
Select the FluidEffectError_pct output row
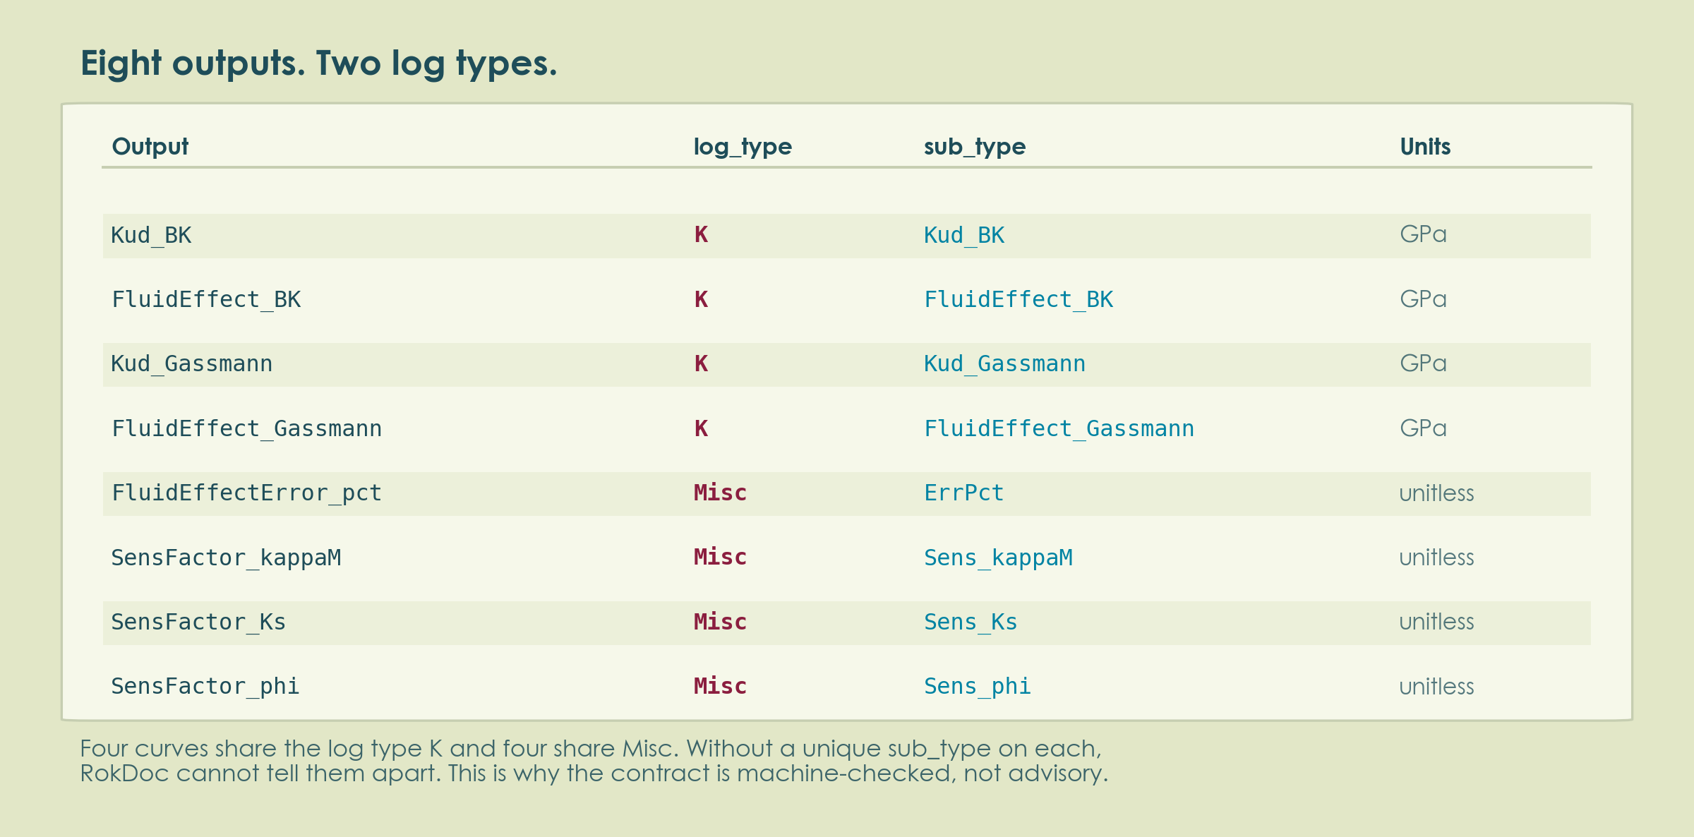(847, 493)
